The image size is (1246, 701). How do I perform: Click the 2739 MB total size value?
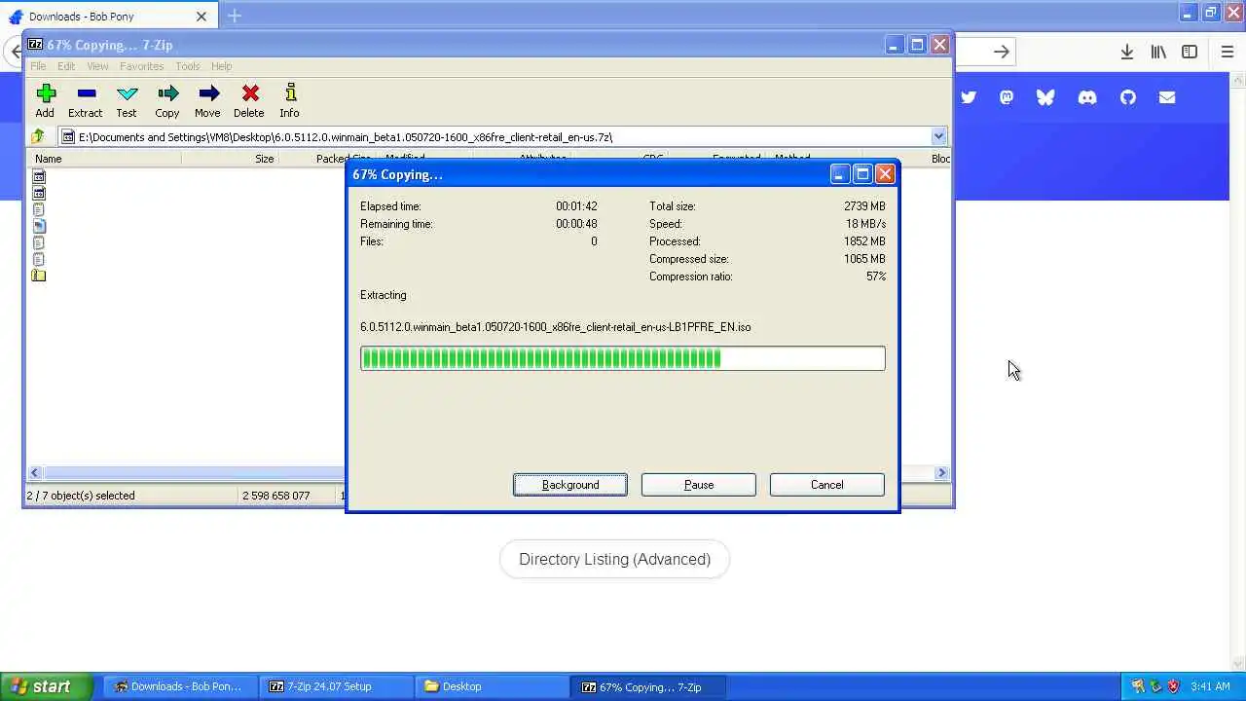coord(864,206)
